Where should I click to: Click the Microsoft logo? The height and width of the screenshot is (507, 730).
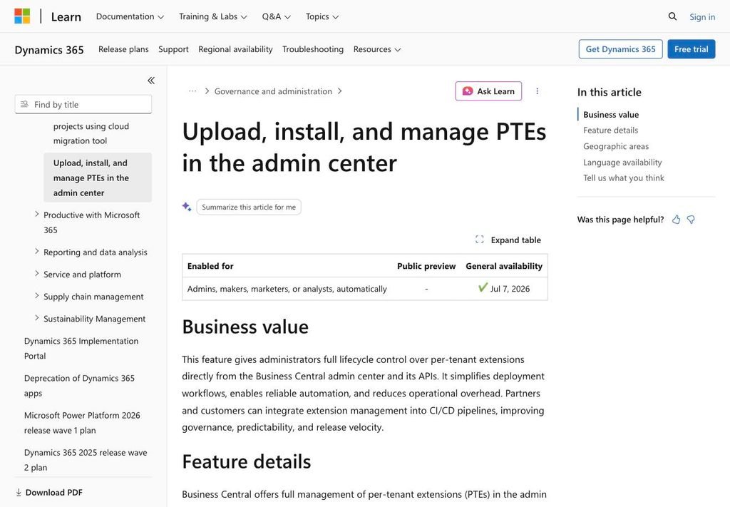tap(22, 16)
